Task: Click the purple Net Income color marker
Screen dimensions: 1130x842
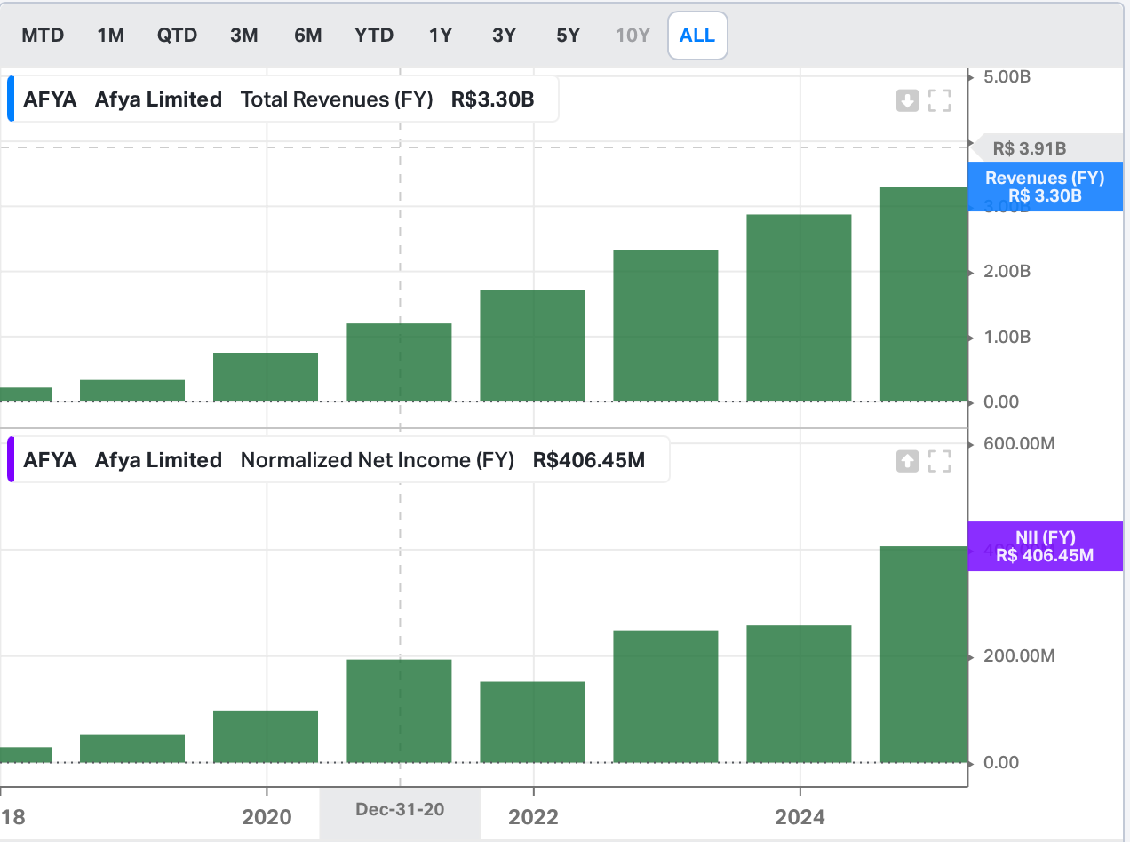Action: pos(11,459)
